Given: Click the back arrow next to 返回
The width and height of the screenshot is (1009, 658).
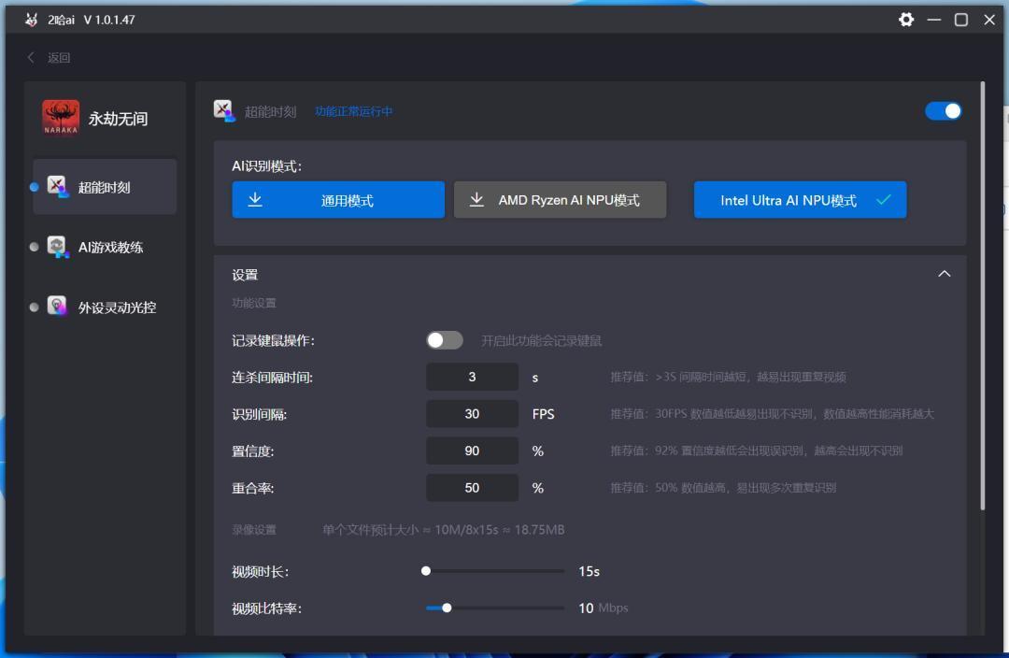Looking at the screenshot, I should (x=30, y=57).
